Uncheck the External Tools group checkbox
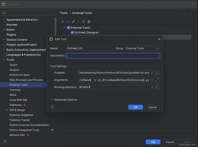The width and height of the screenshot is (198, 147). (x=68, y=28)
